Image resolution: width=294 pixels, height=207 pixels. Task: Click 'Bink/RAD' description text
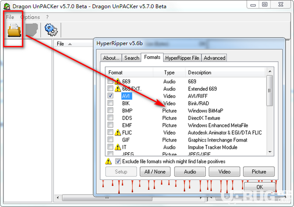tap(198, 103)
